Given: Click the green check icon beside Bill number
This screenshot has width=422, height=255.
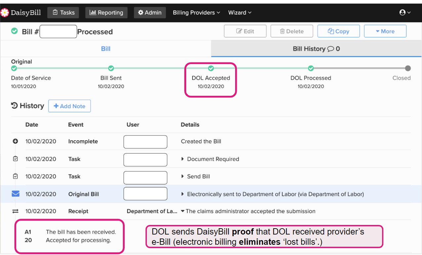Looking at the screenshot, I should pos(15,31).
